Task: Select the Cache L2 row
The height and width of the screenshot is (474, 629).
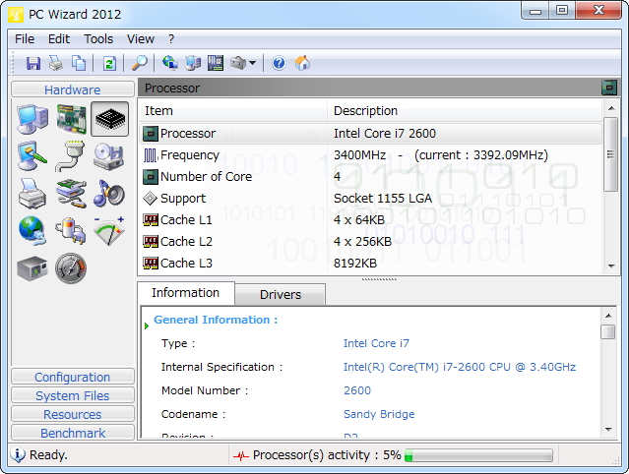Action: pyautogui.click(x=371, y=242)
